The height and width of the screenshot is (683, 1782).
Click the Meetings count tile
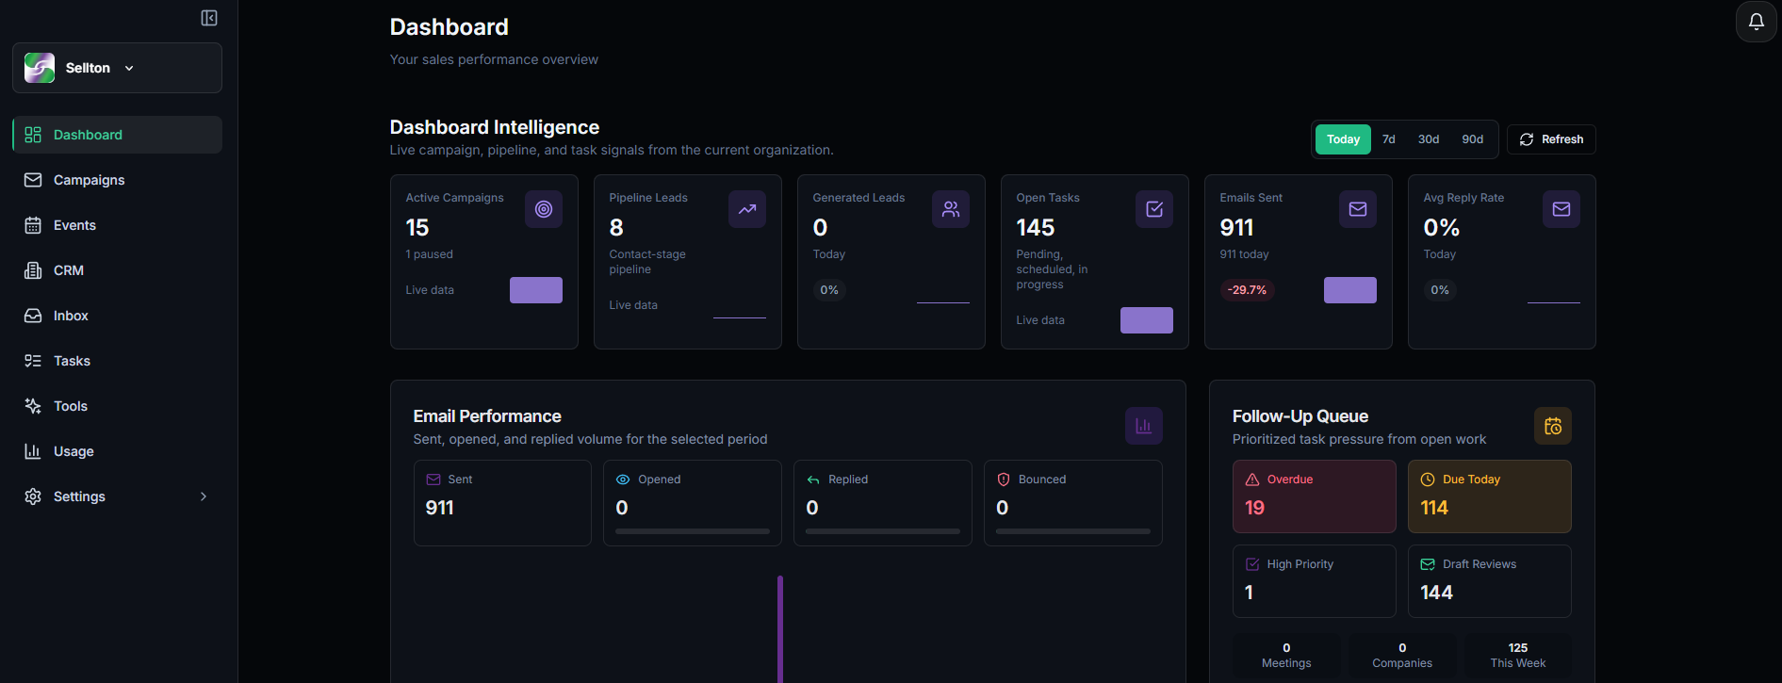coord(1286,655)
